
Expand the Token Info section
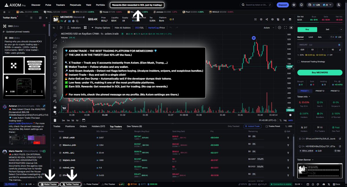click(304, 96)
